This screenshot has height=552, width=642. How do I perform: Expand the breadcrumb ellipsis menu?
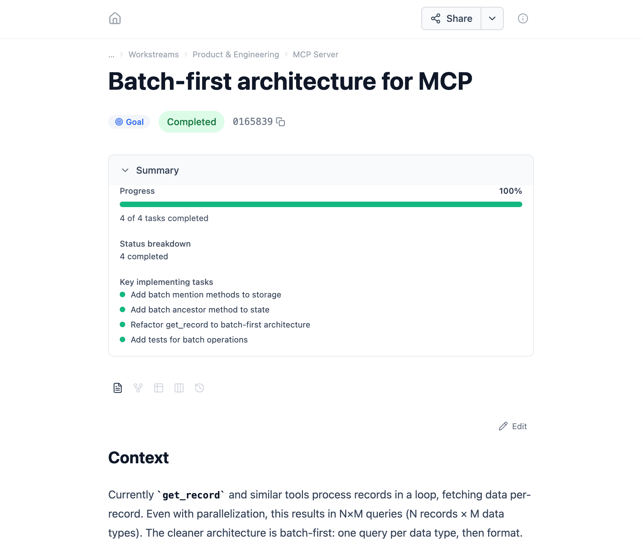[x=111, y=55]
